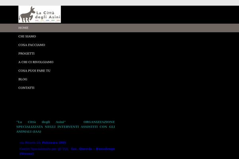Open the CONTATTI page

coord(26,87)
